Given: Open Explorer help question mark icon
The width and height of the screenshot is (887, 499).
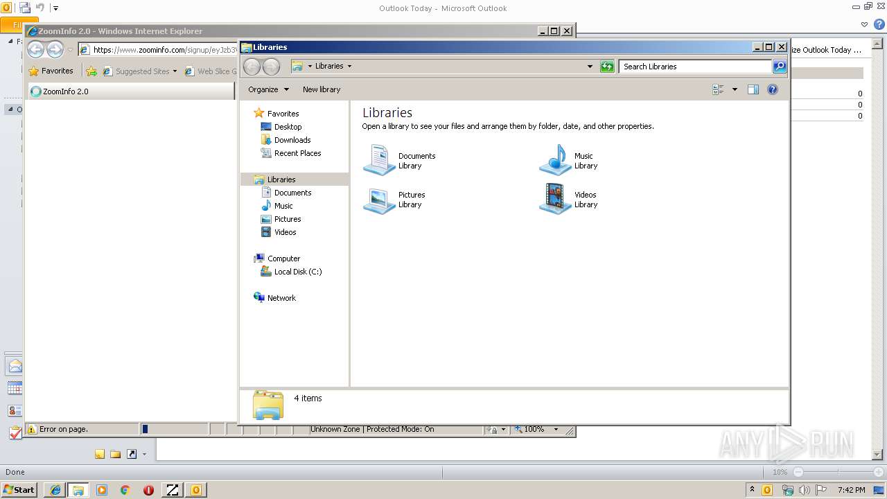Looking at the screenshot, I should pyautogui.click(x=773, y=89).
